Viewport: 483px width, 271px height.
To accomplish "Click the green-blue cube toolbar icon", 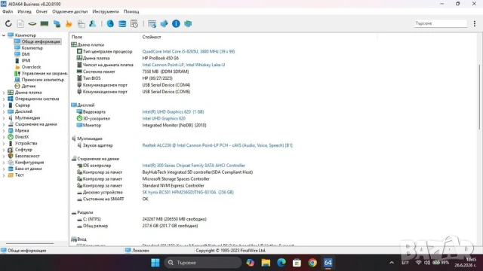I will tap(188, 23).
